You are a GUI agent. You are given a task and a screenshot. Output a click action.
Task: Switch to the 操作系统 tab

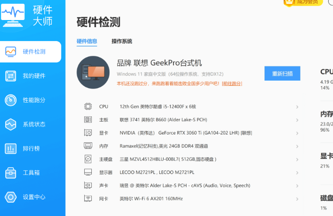pos(122,41)
